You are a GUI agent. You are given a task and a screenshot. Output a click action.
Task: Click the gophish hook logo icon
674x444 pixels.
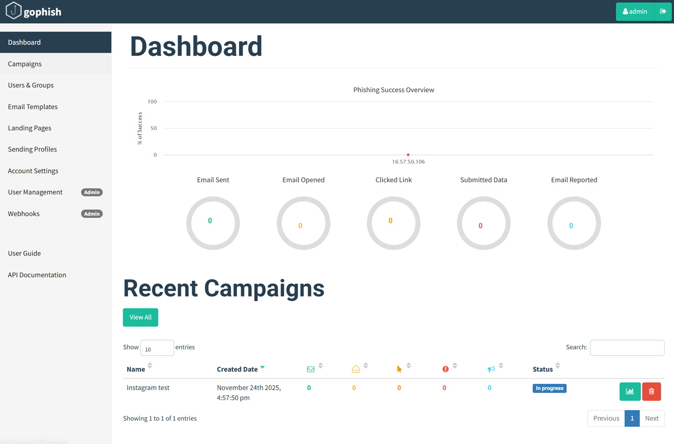click(13, 11)
